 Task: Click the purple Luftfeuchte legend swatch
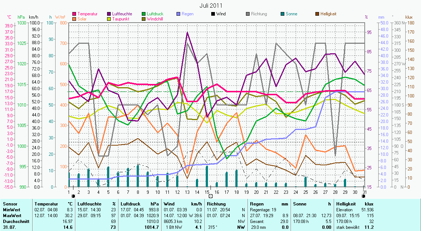(x=109, y=14)
